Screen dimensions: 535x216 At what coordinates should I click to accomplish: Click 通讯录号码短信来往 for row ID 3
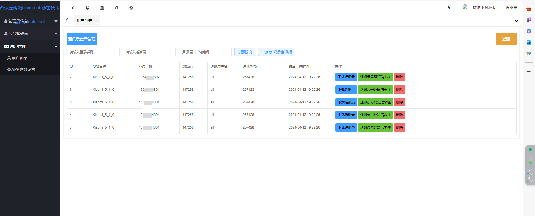tap(376, 127)
